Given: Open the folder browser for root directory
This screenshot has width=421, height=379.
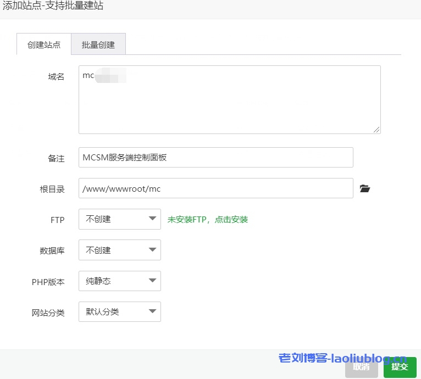Looking at the screenshot, I should pos(365,188).
